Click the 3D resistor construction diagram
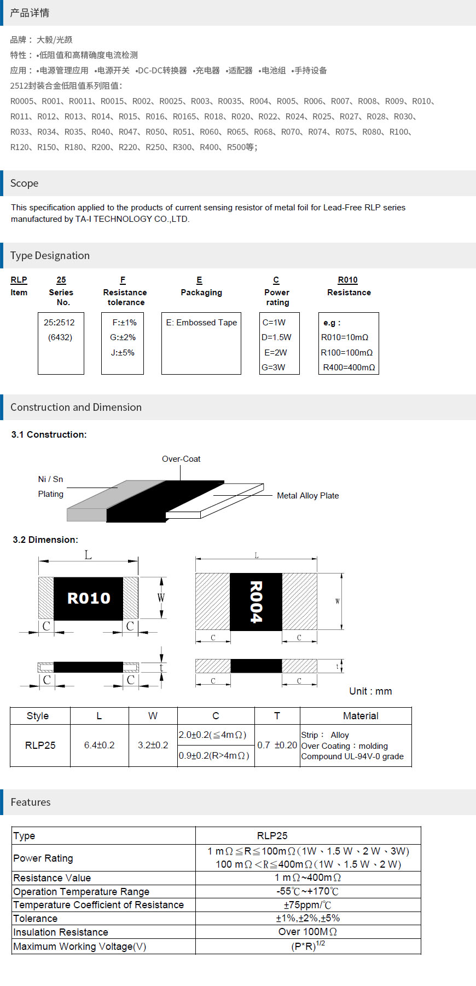The height and width of the screenshot is (986, 476). tap(164, 501)
